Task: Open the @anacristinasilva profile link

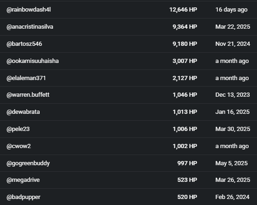Action: click(30, 27)
